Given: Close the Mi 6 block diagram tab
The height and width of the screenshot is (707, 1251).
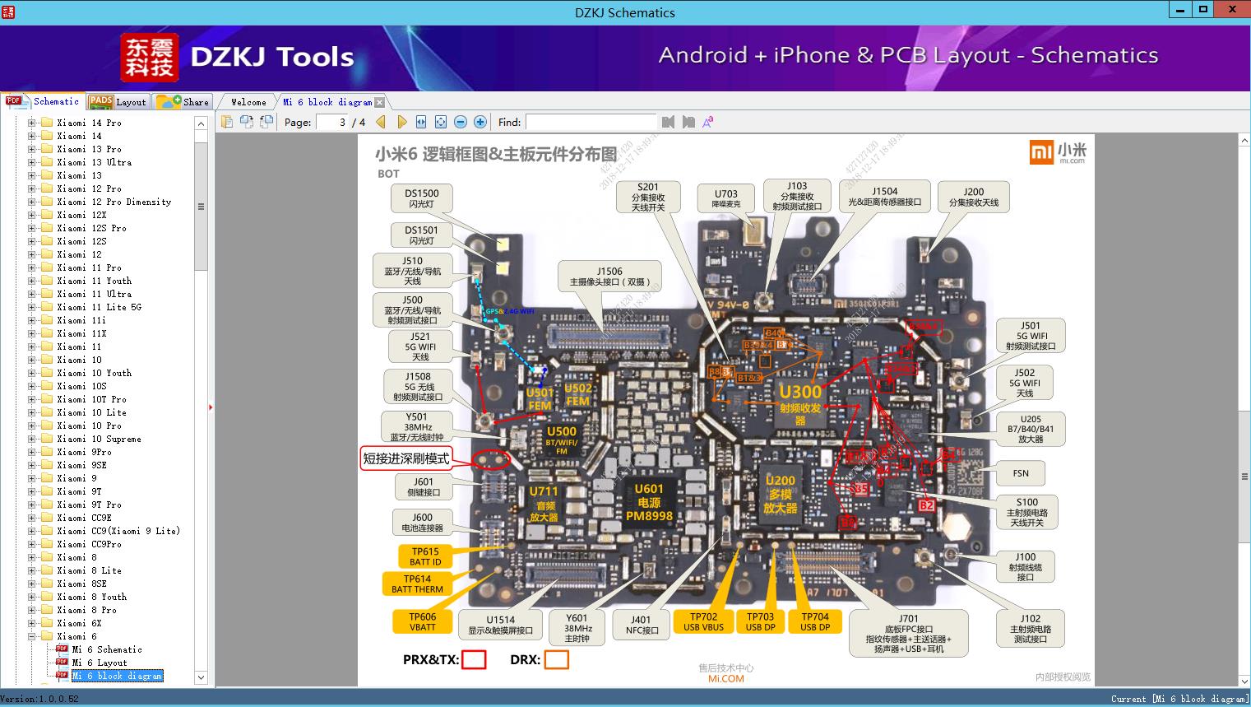Looking at the screenshot, I should point(379,103).
